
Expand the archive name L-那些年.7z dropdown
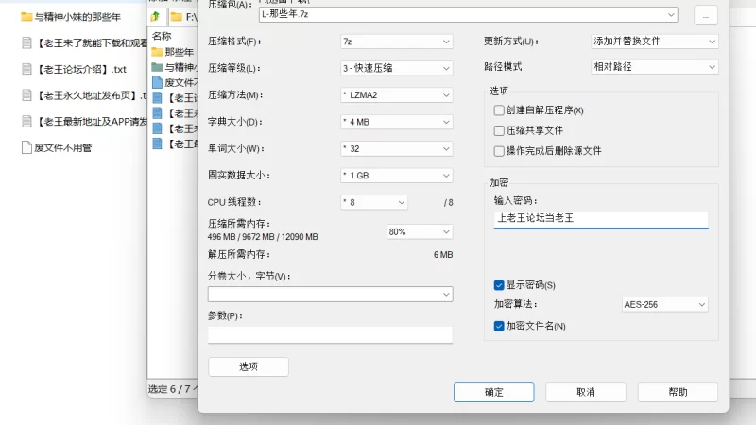pos(468,14)
